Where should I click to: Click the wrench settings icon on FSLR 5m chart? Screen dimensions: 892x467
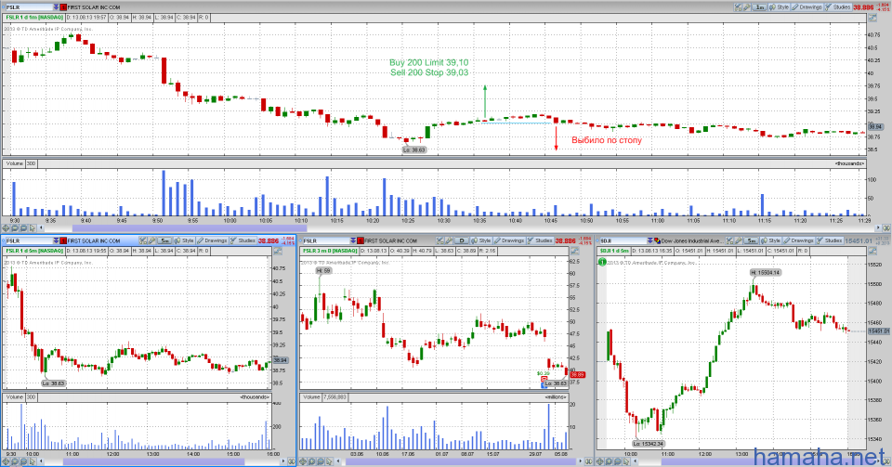point(151,240)
